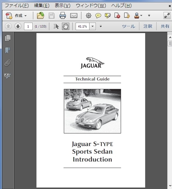Show the Bookmarks panel
172x189 pixels.
8,50
